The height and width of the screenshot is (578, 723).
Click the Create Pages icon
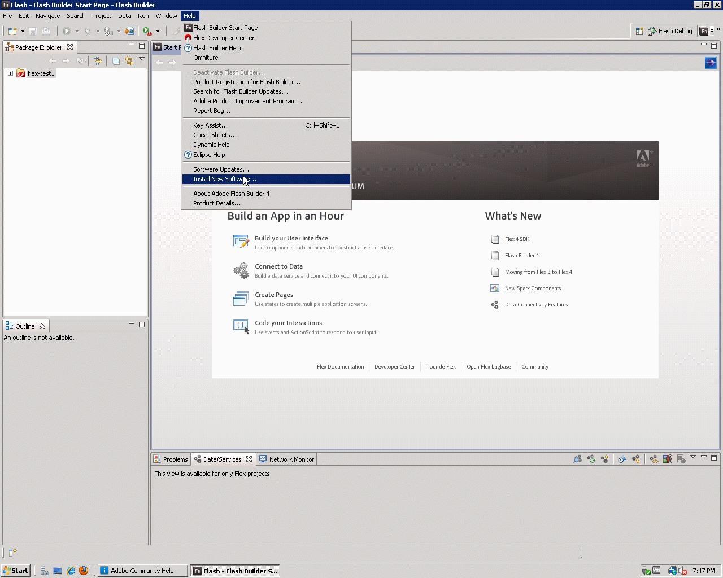[241, 299]
